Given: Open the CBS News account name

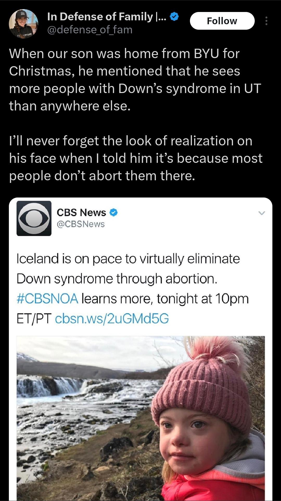Looking at the screenshot, I should point(81,213).
